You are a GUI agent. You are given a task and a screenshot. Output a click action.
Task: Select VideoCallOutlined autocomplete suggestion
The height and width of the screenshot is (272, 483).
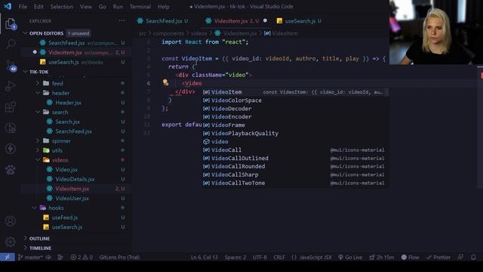click(295, 158)
